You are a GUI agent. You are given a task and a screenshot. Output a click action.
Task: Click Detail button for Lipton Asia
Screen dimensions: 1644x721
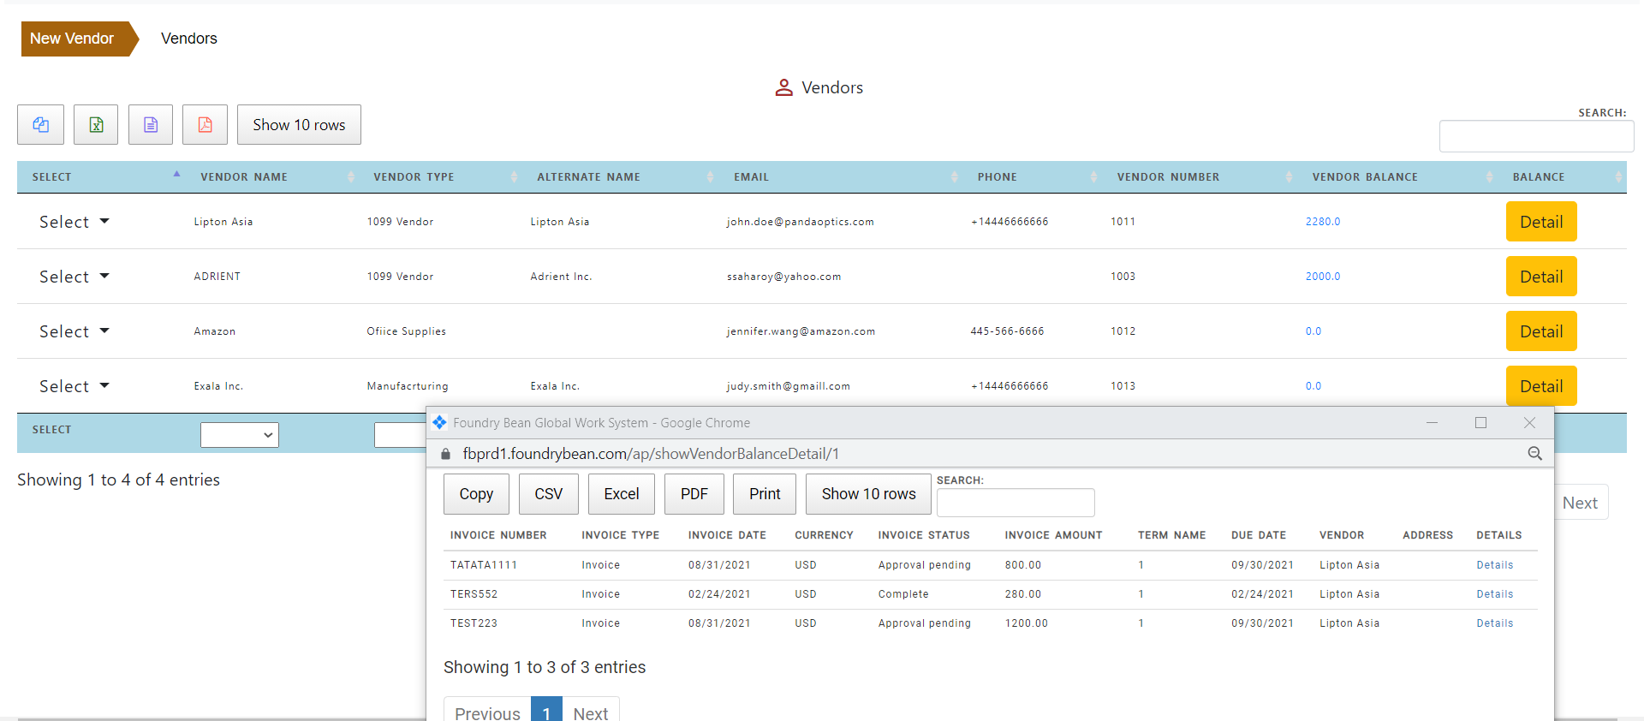pyautogui.click(x=1541, y=222)
